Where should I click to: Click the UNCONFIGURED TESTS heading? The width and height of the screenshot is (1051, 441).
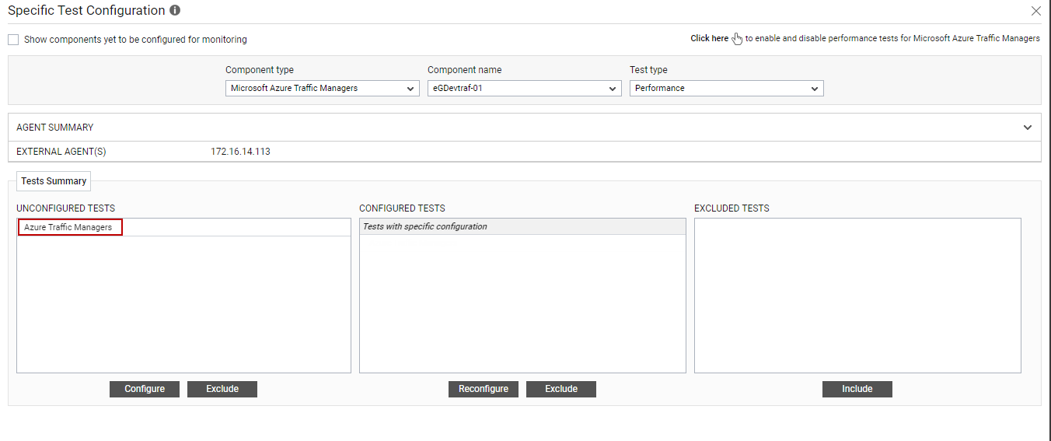tap(66, 208)
